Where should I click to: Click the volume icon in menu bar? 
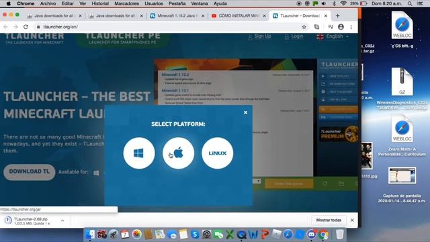[324, 3]
